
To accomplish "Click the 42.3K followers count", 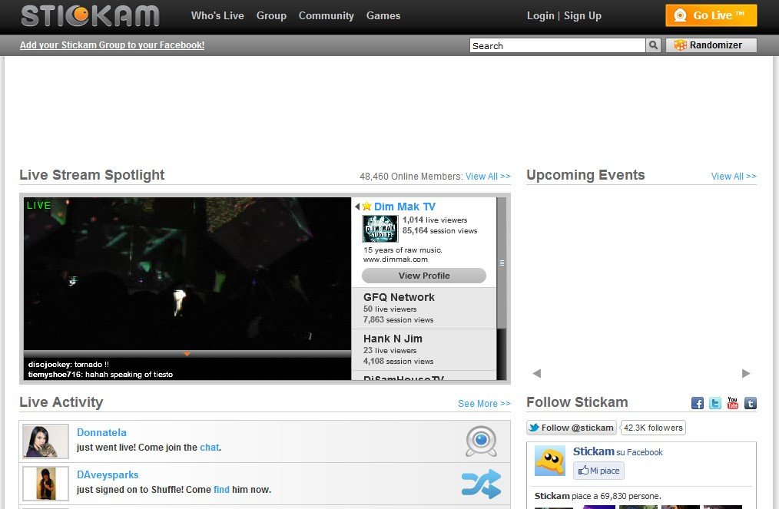I will (x=653, y=428).
